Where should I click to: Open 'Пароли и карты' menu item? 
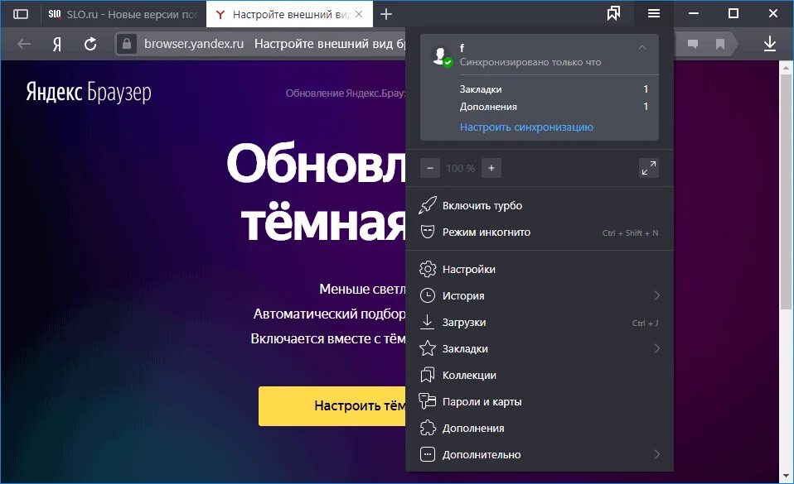click(x=540, y=401)
